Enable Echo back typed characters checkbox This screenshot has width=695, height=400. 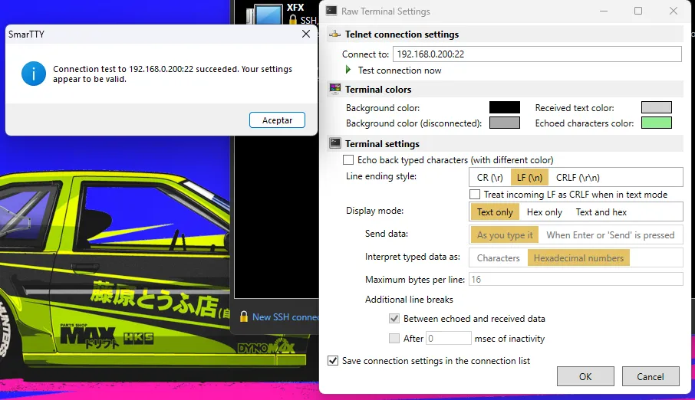349,160
